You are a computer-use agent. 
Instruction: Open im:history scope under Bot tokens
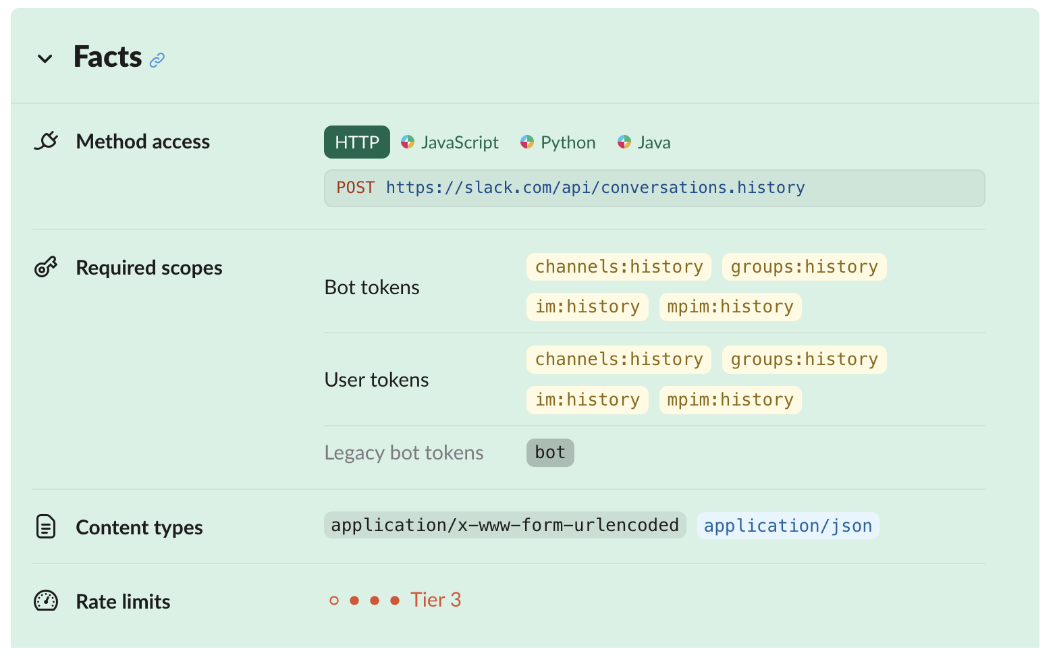pos(587,307)
